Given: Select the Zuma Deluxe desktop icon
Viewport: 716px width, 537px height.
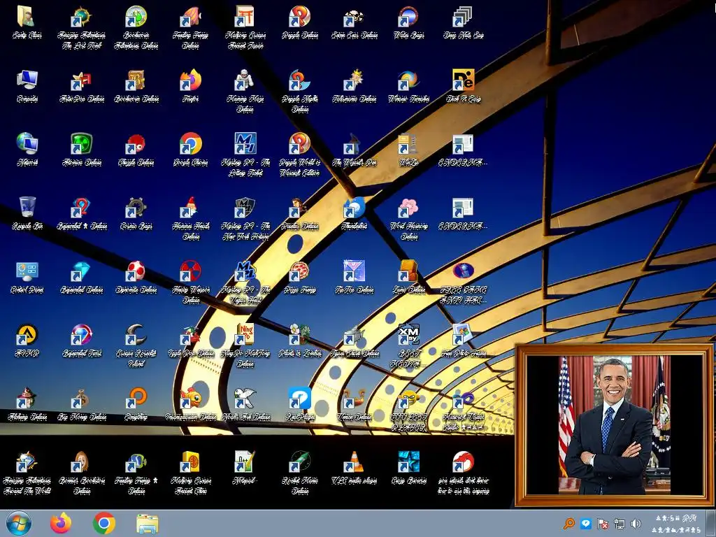Looking at the screenshot, I should coord(408,276).
